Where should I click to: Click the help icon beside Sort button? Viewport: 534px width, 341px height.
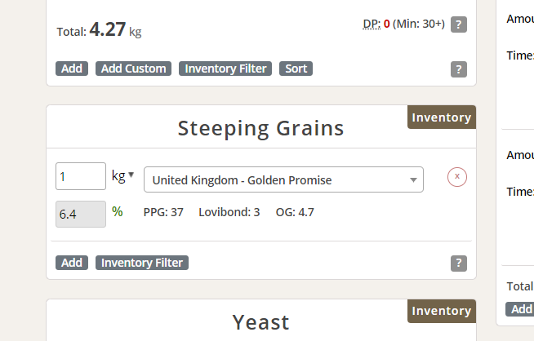coord(458,69)
